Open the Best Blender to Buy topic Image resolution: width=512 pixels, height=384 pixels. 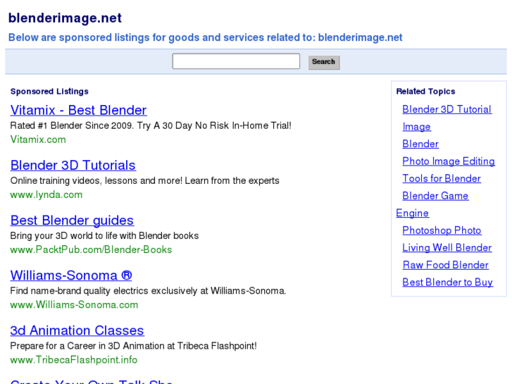pos(447,283)
